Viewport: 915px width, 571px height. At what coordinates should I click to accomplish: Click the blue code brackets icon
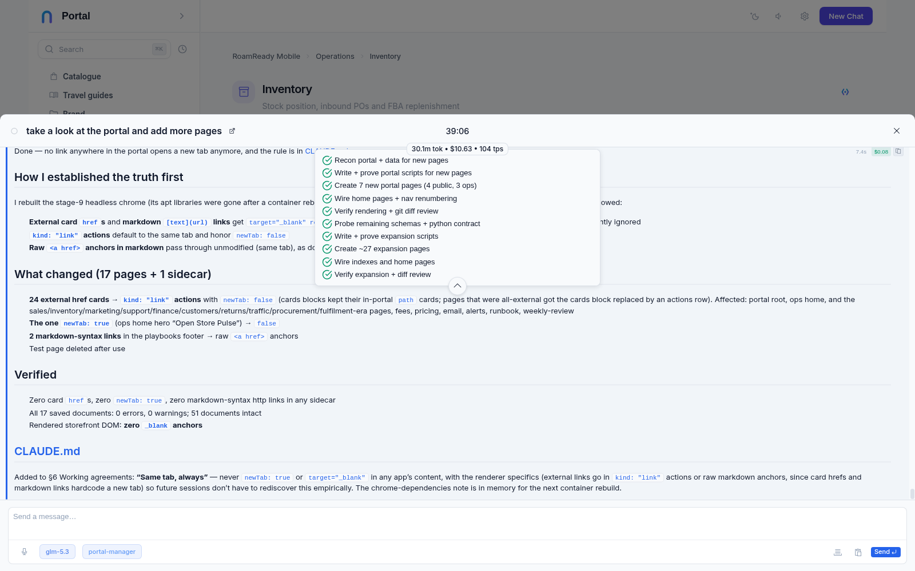tap(845, 92)
